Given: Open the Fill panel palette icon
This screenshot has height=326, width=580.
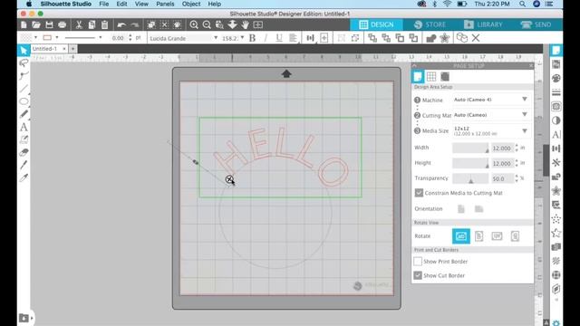Looking at the screenshot, I should pos(556,79).
